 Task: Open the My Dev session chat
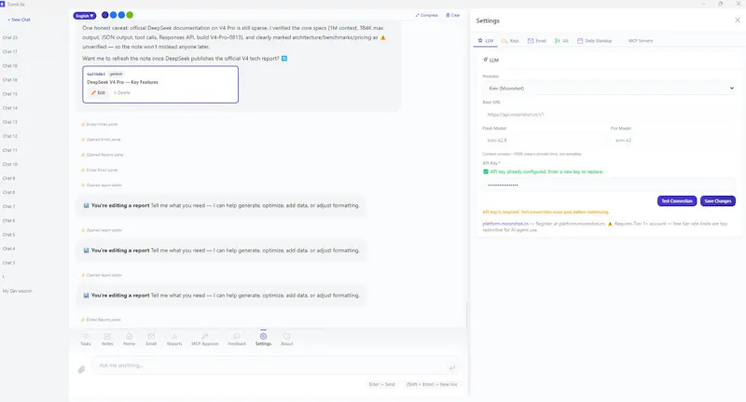(x=18, y=291)
